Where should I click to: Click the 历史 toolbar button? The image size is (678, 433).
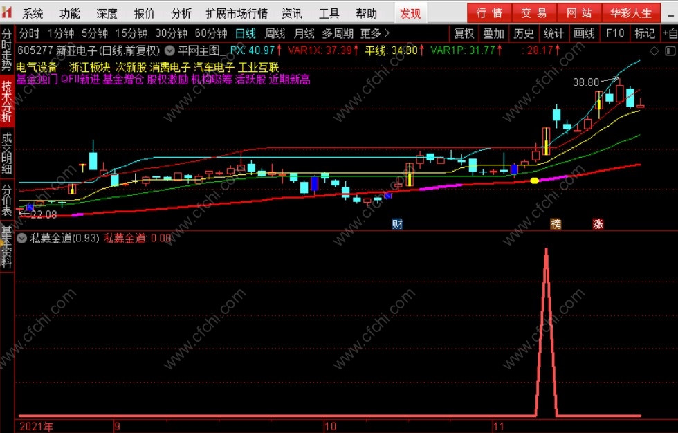click(x=524, y=33)
